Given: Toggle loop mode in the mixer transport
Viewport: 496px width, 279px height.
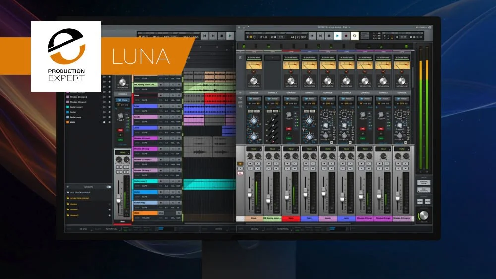Looking at the screenshot, I should tap(354, 36).
